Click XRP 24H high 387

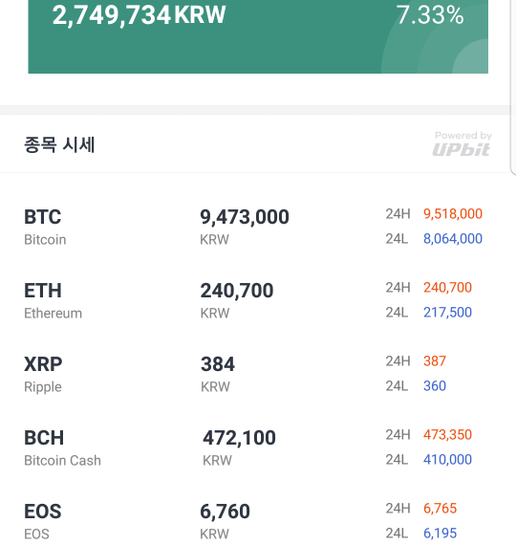pyautogui.click(x=435, y=361)
